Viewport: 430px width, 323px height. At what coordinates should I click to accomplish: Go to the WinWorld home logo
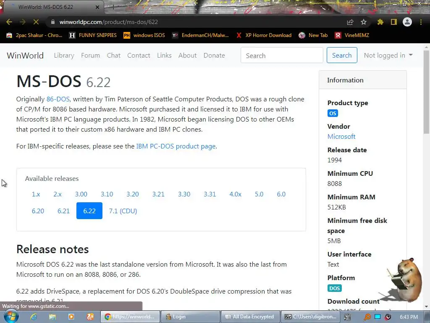(x=25, y=55)
